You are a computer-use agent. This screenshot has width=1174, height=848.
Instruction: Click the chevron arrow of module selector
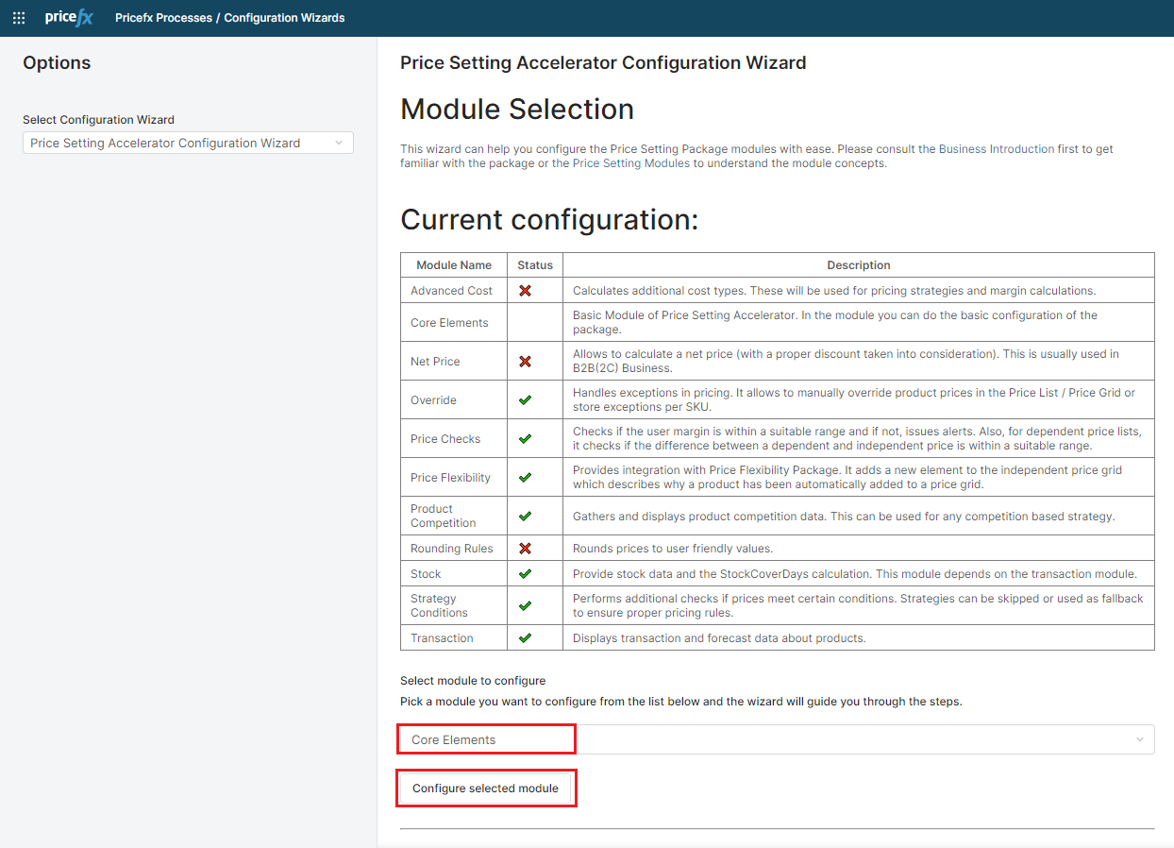(x=1140, y=739)
